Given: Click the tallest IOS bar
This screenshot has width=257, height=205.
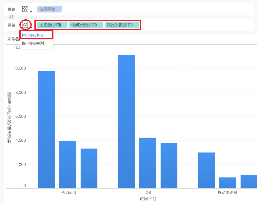Looking at the screenshot, I should coord(127,122).
